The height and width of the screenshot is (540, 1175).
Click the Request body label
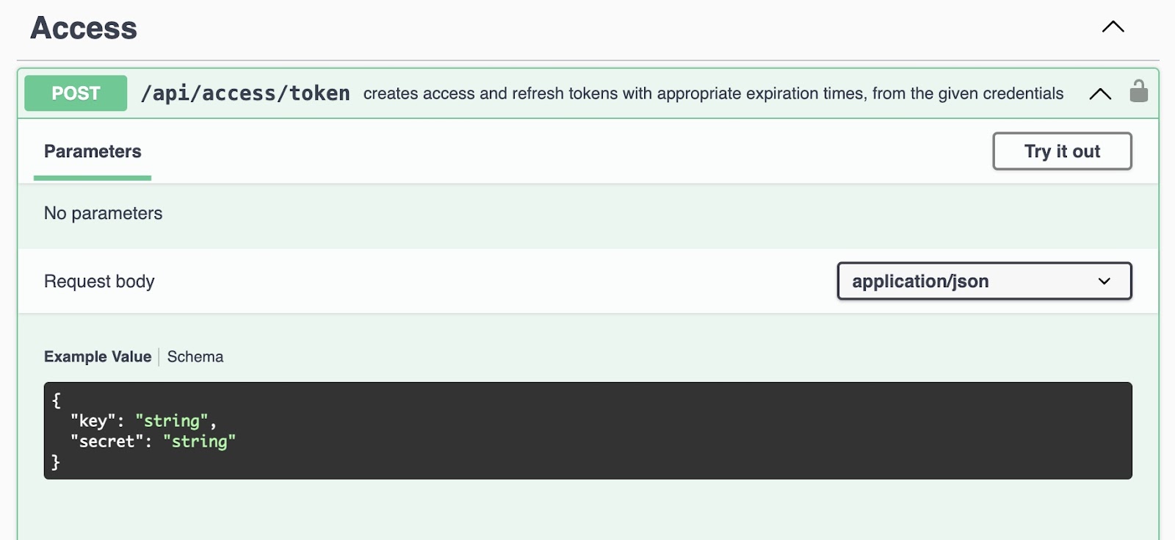coord(99,281)
